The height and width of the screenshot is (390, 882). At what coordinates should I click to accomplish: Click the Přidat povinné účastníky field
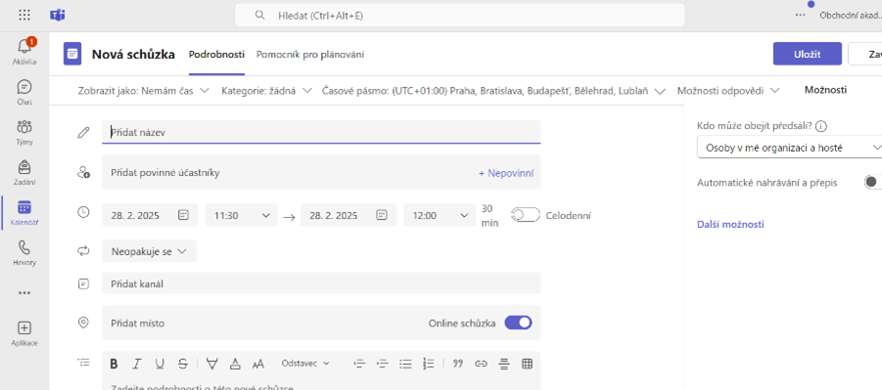pos(321,173)
